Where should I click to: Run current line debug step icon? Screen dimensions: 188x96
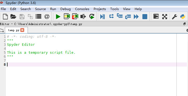tap(111, 16)
